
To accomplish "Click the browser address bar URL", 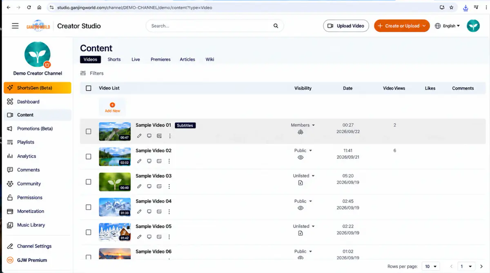I will [135, 7].
